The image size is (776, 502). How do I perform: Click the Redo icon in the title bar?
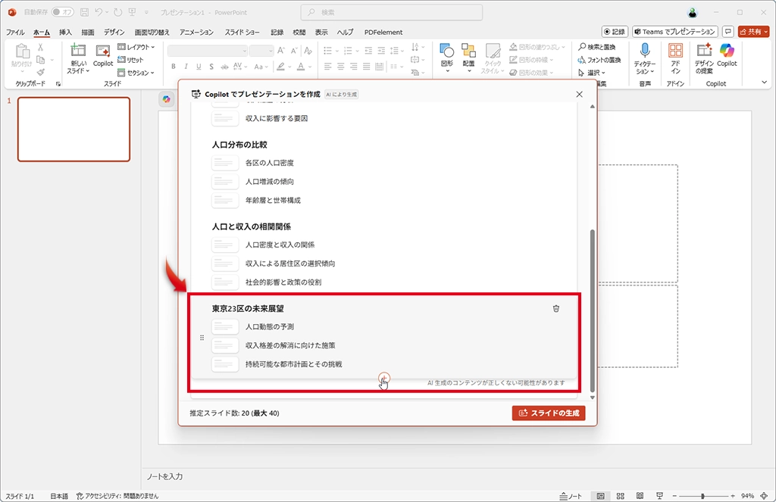pyautogui.click(x=117, y=12)
